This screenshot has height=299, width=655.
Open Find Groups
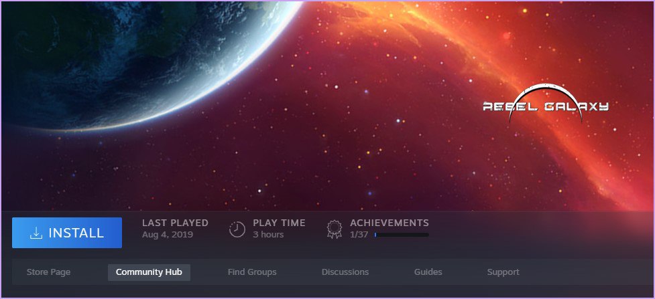(252, 272)
